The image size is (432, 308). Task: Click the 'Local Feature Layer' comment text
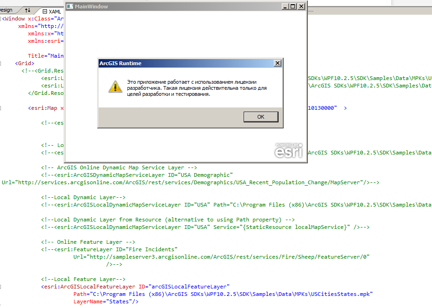pos(83,279)
